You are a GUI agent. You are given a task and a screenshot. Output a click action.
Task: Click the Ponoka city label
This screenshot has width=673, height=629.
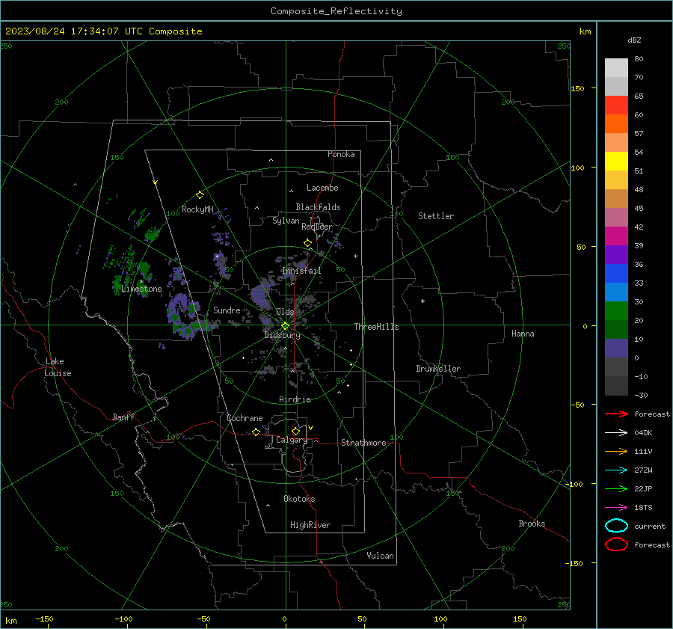341,154
